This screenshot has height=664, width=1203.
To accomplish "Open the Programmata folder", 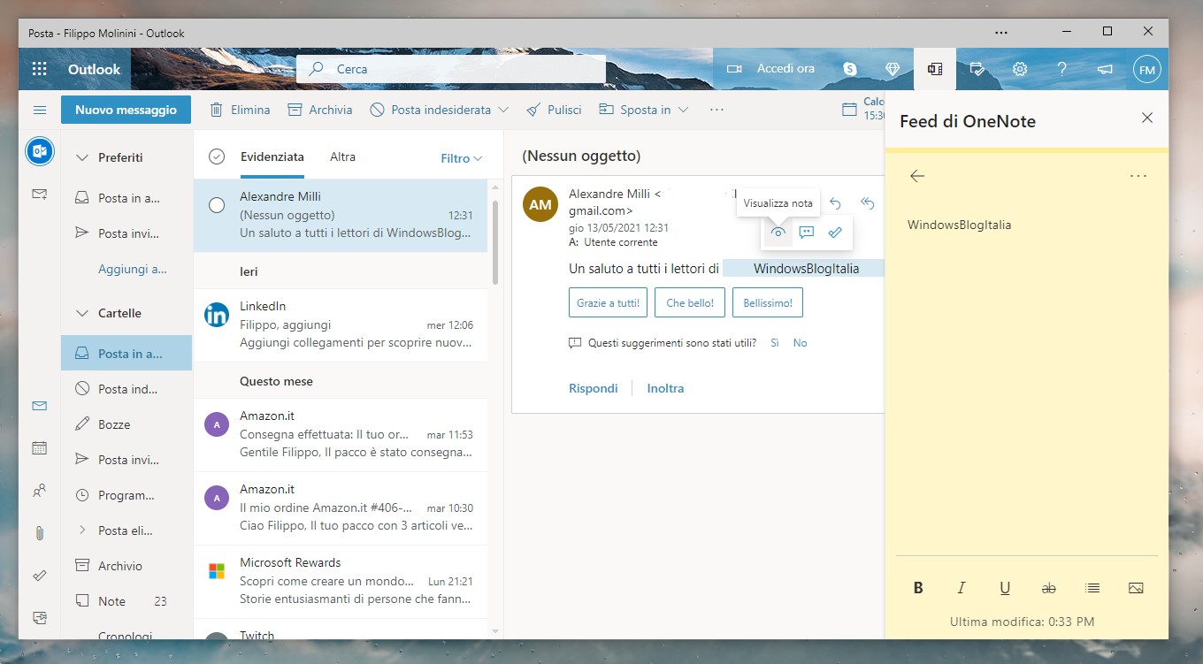I will [x=126, y=495].
